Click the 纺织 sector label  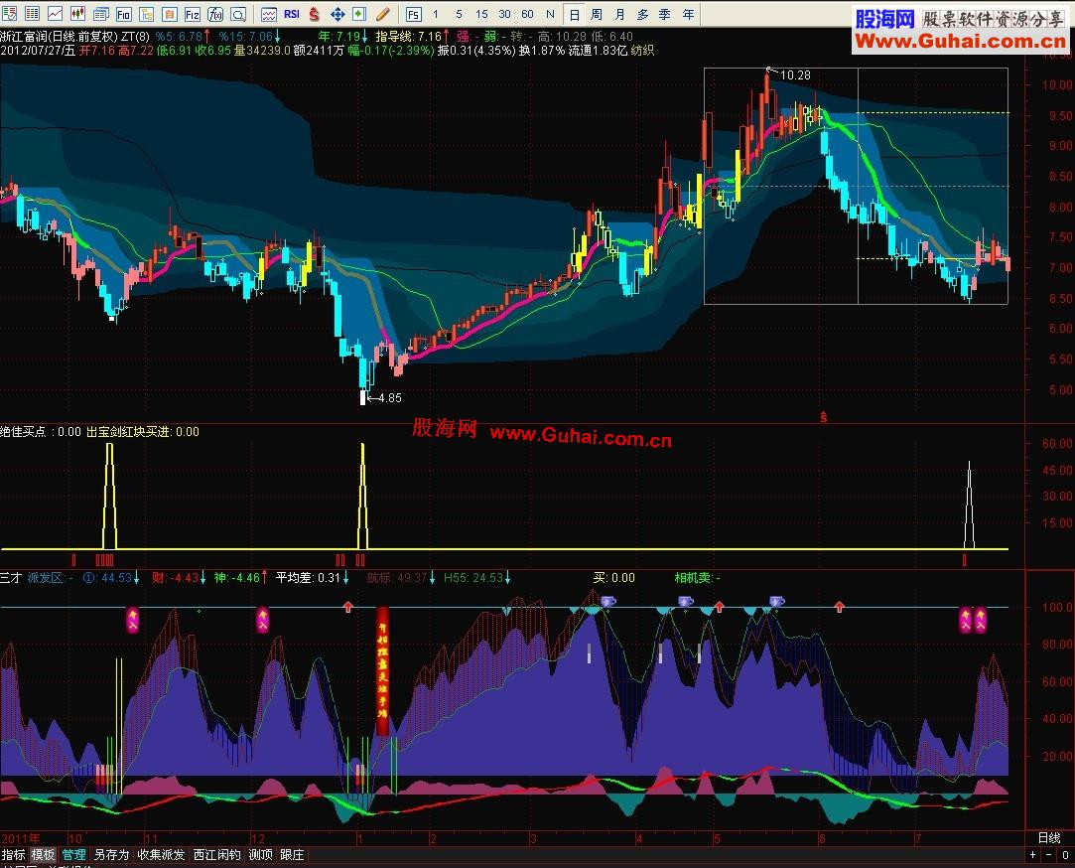tap(642, 50)
